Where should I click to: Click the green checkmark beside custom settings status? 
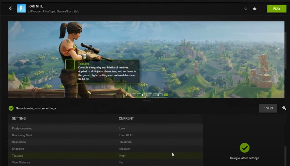coord(11,108)
